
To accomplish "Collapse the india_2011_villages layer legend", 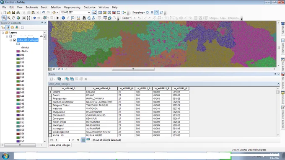I will click(11, 40).
